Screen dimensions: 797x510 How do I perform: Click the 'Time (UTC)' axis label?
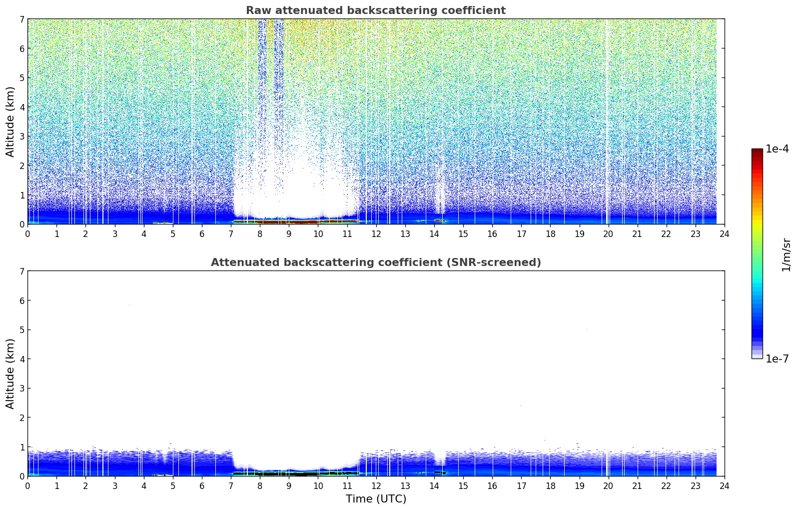click(x=376, y=499)
